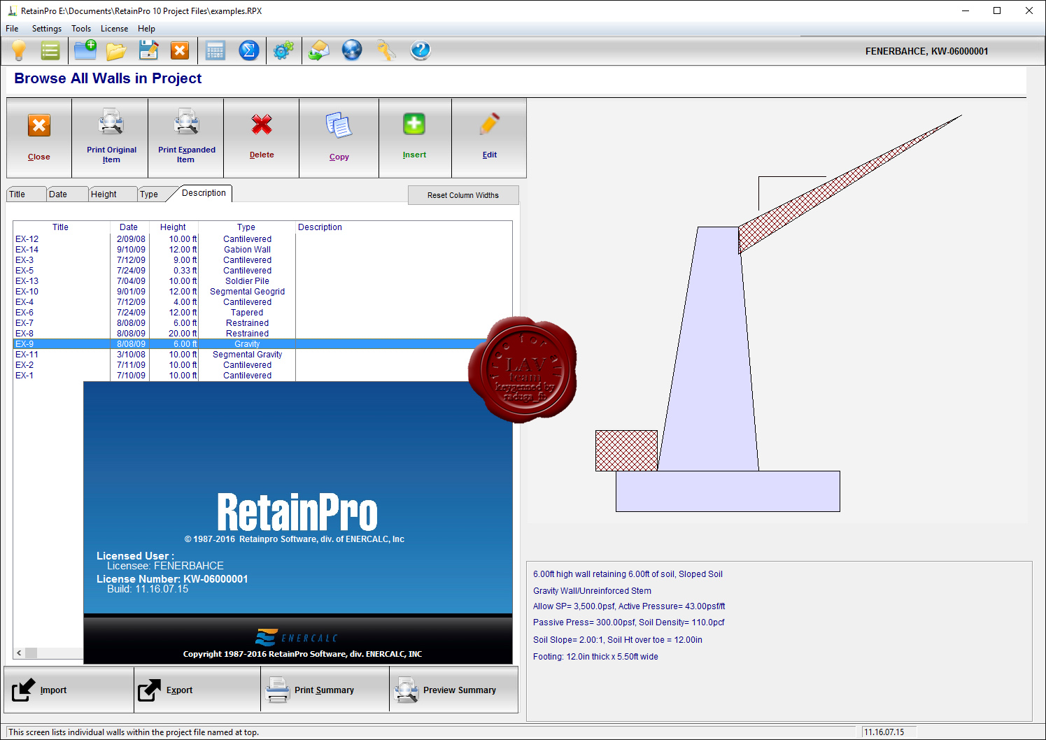This screenshot has width=1046, height=740.
Task: Import walls using the Import button
Action: [x=69, y=690]
